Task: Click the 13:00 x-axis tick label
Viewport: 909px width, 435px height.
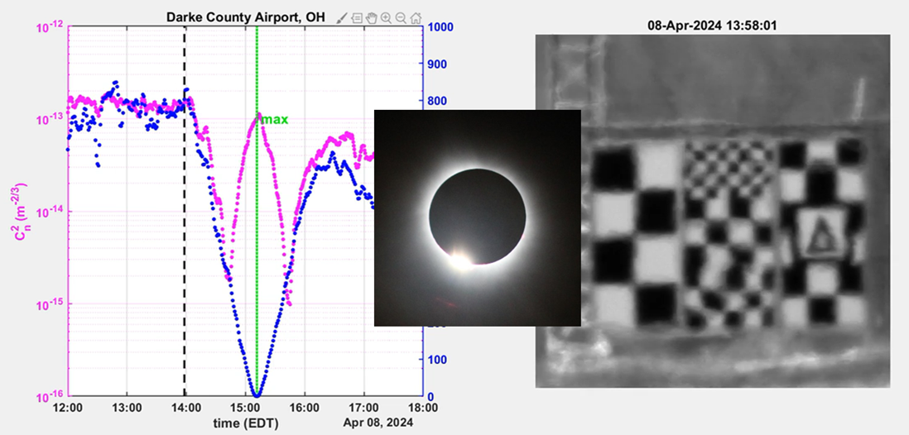Action: (x=127, y=408)
